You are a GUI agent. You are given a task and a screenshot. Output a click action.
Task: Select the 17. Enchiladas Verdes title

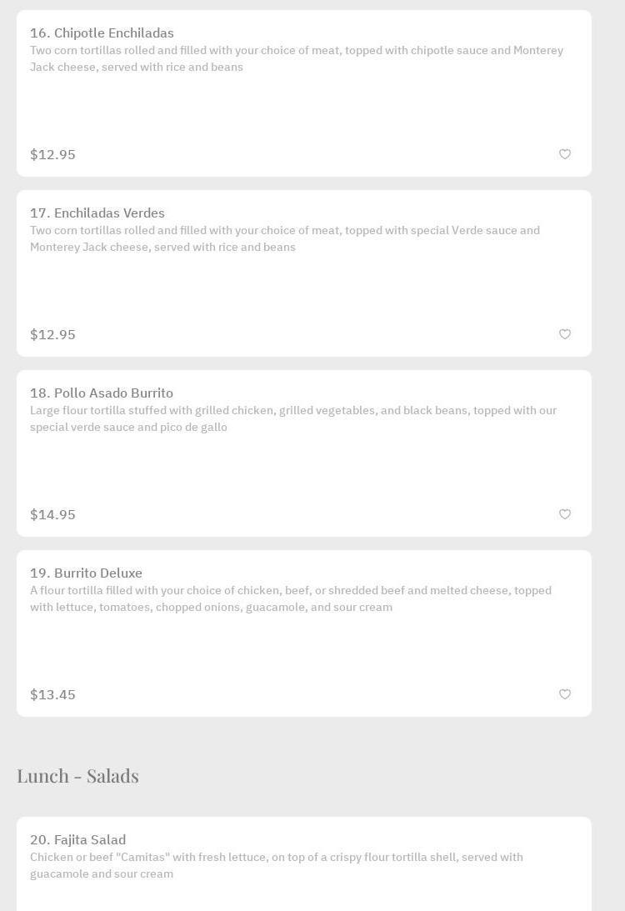[x=97, y=213]
